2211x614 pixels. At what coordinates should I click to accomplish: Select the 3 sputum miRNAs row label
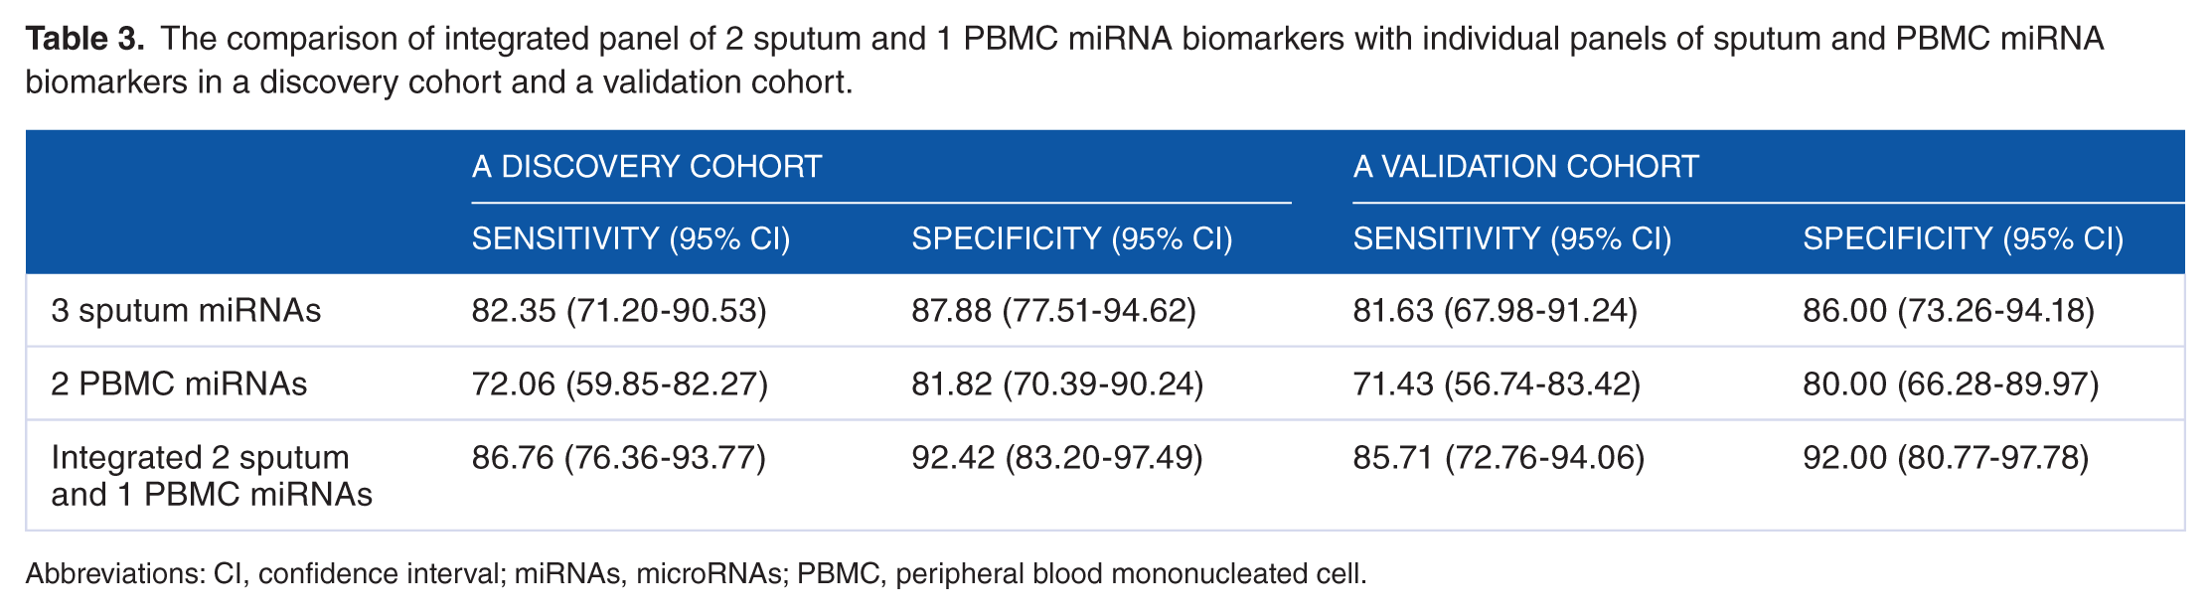(186, 310)
